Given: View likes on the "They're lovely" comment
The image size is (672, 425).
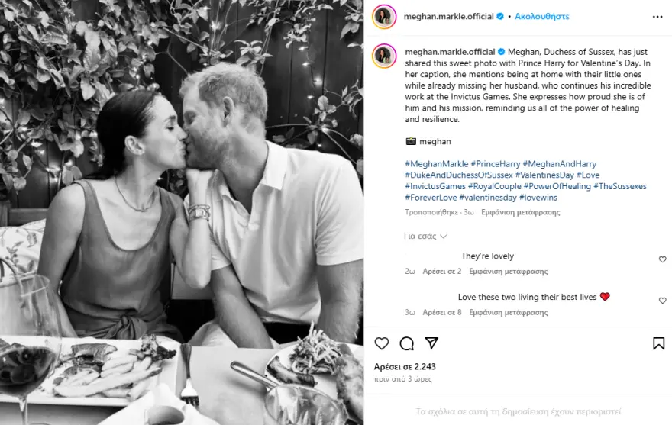Looking at the screenshot, I should pos(443,272).
